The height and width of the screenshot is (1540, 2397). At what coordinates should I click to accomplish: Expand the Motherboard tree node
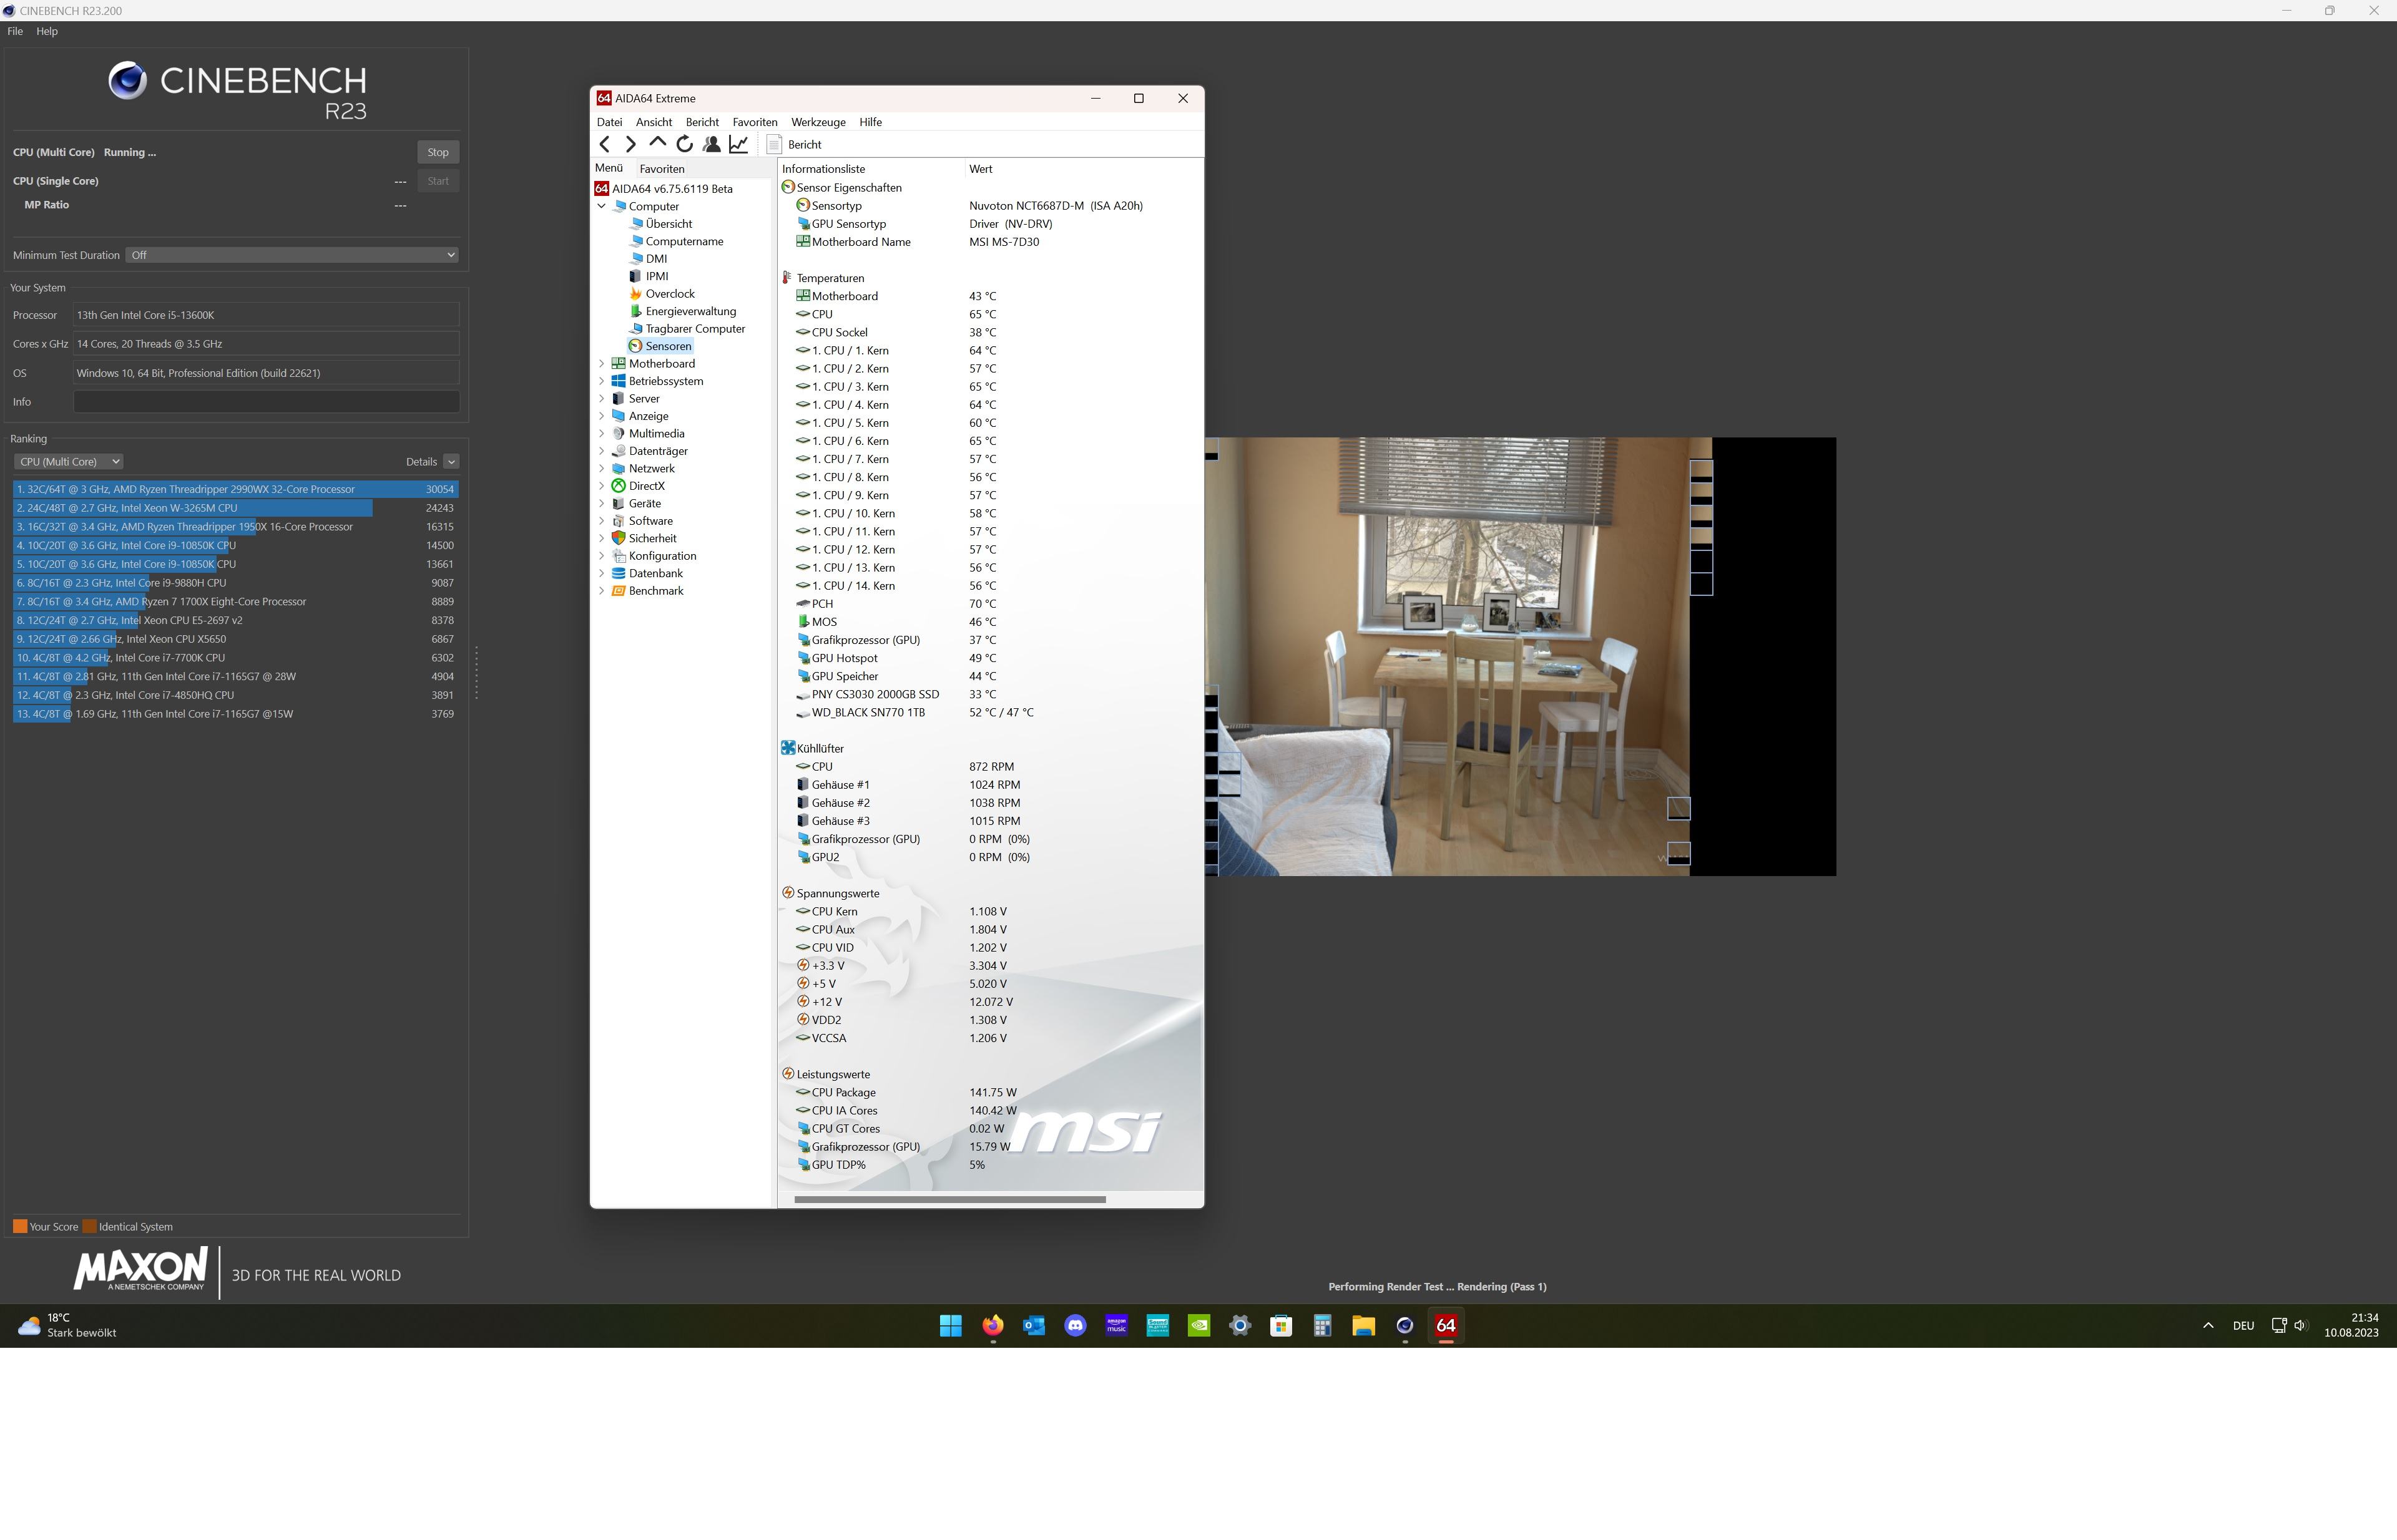(x=601, y=364)
